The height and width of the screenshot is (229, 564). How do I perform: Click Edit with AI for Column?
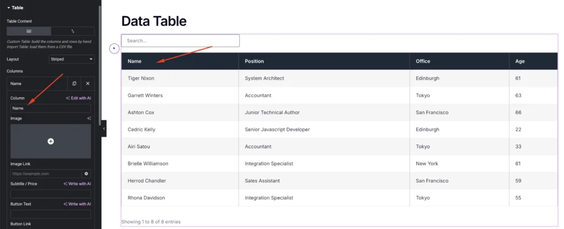point(78,98)
